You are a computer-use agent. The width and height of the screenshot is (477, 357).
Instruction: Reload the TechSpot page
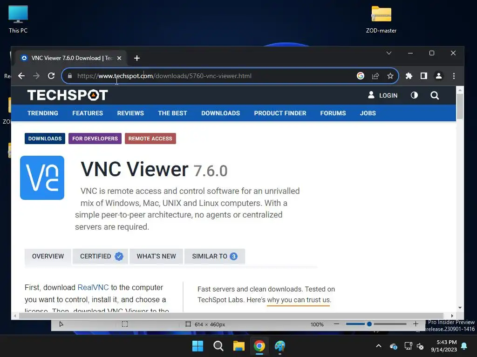[51, 76]
